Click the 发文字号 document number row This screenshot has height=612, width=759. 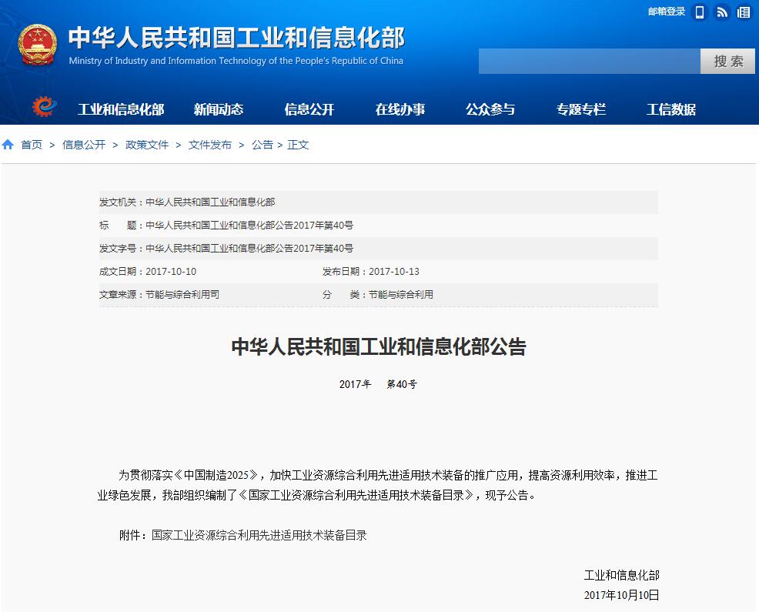tap(379, 249)
